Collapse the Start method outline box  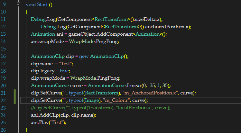click(x=19, y=5)
